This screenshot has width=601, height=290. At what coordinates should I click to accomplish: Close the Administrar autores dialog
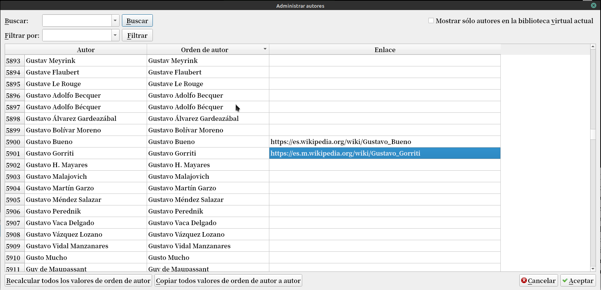(x=594, y=5)
